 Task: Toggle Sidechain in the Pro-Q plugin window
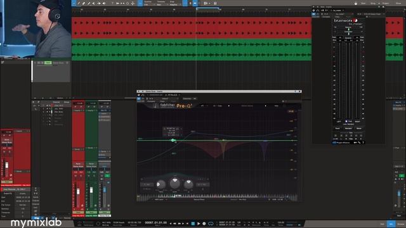[x=187, y=99]
